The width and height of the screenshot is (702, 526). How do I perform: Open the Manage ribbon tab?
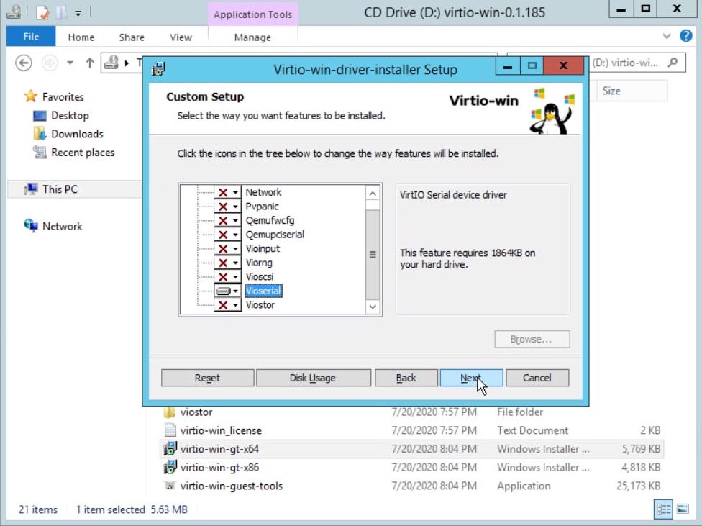tap(252, 37)
